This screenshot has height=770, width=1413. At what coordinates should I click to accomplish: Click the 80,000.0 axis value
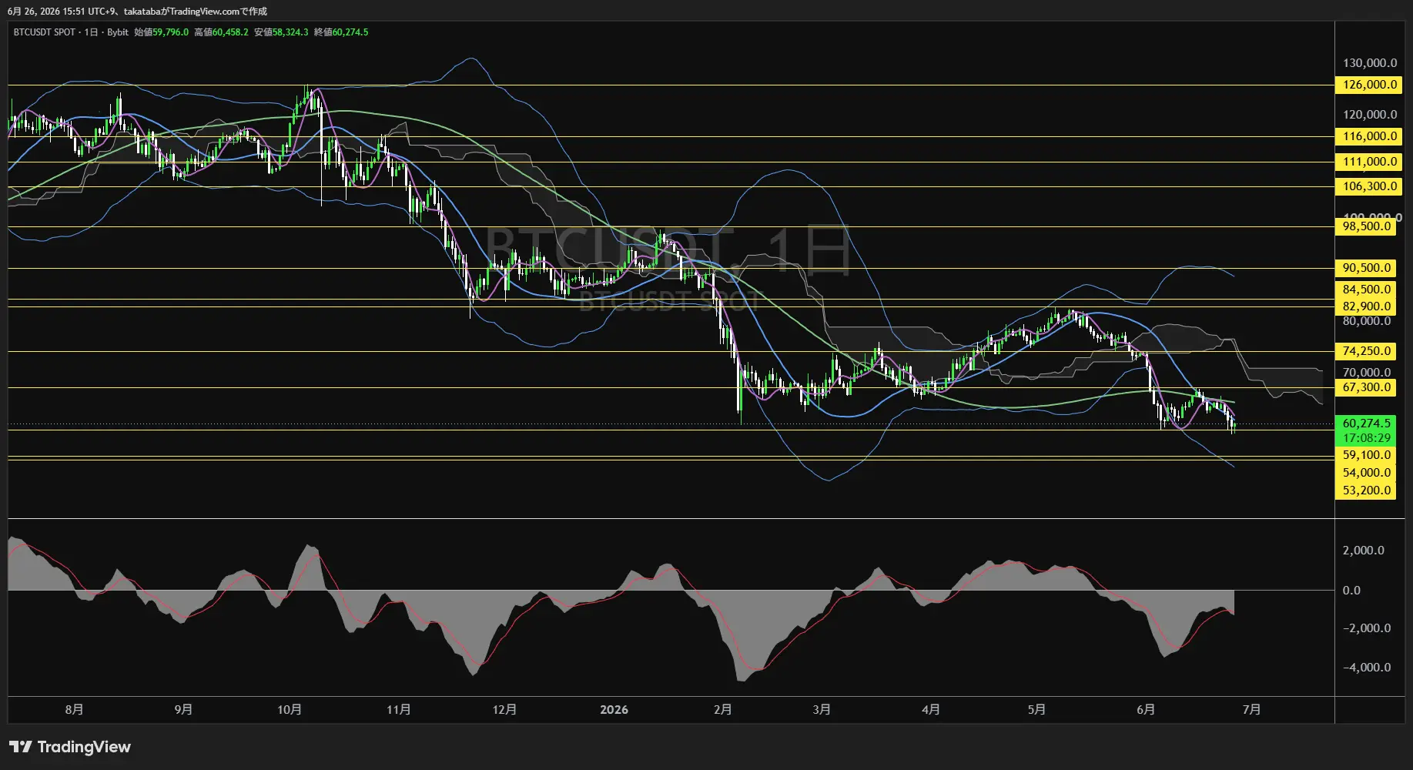[1367, 321]
